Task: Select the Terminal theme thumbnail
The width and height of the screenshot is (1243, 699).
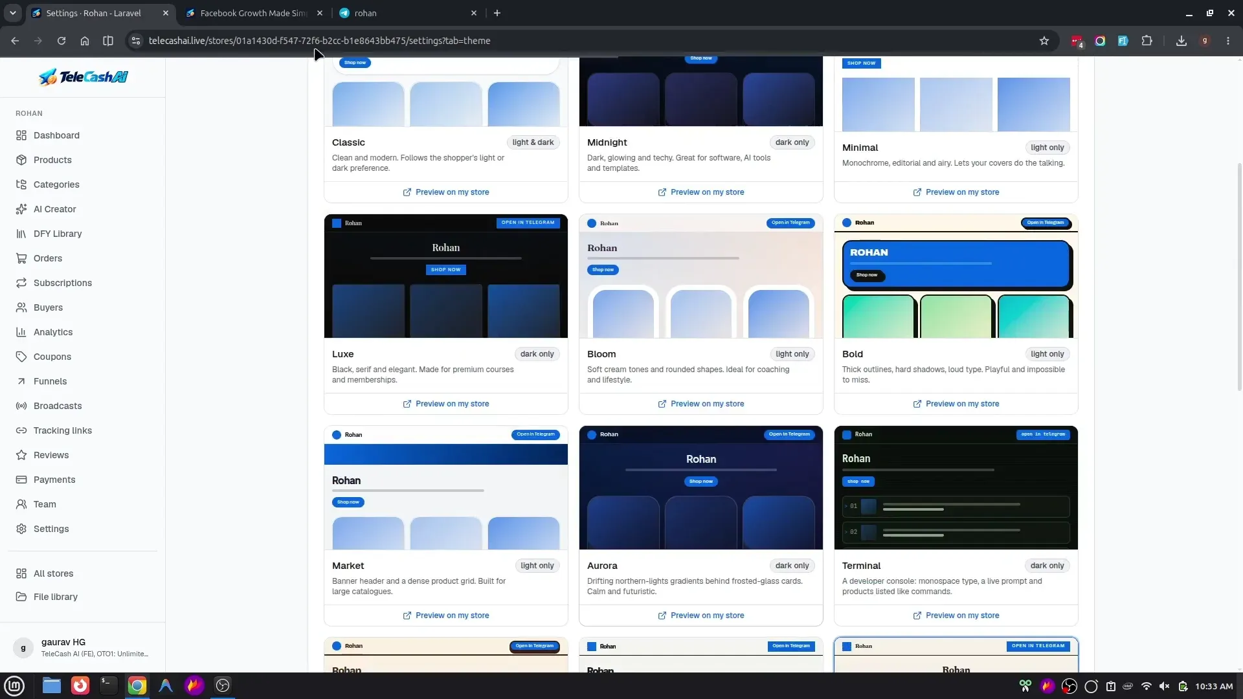Action: click(956, 487)
